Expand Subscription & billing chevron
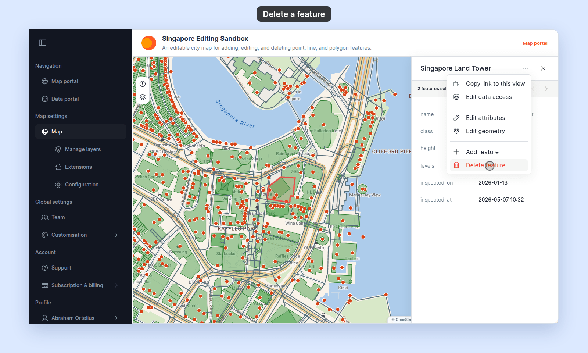The width and height of the screenshot is (588, 353). tap(116, 285)
